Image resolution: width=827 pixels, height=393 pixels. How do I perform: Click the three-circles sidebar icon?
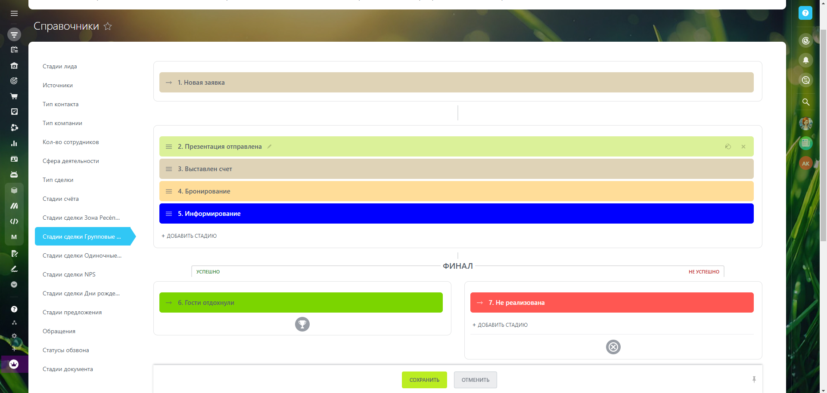[14, 128]
